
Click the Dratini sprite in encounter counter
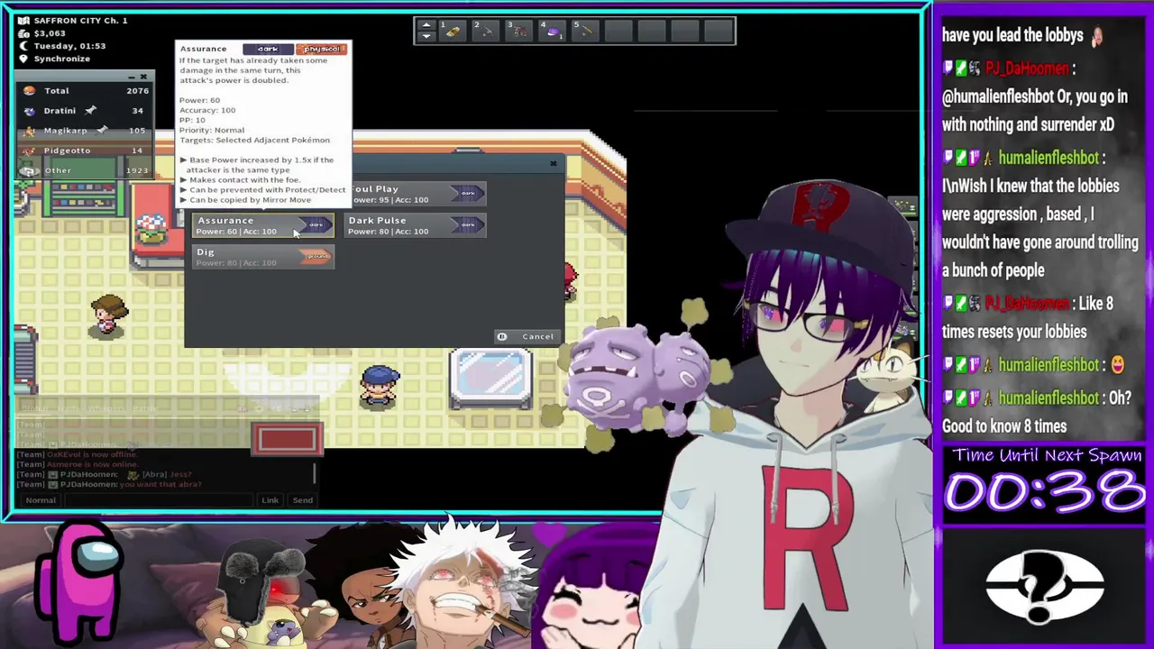tap(29, 111)
